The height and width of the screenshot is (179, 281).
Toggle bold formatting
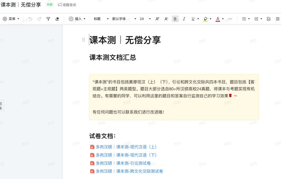coord(175,19)
